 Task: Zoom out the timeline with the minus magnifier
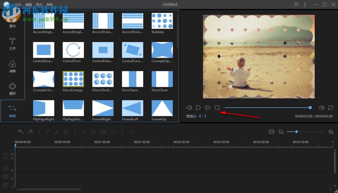pyautogui.click(x=281, y=132)
